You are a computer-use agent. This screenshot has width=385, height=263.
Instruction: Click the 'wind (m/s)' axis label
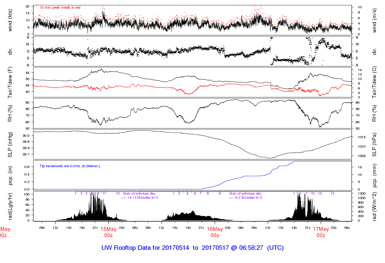pyautogui.click(x=374, y=20)
